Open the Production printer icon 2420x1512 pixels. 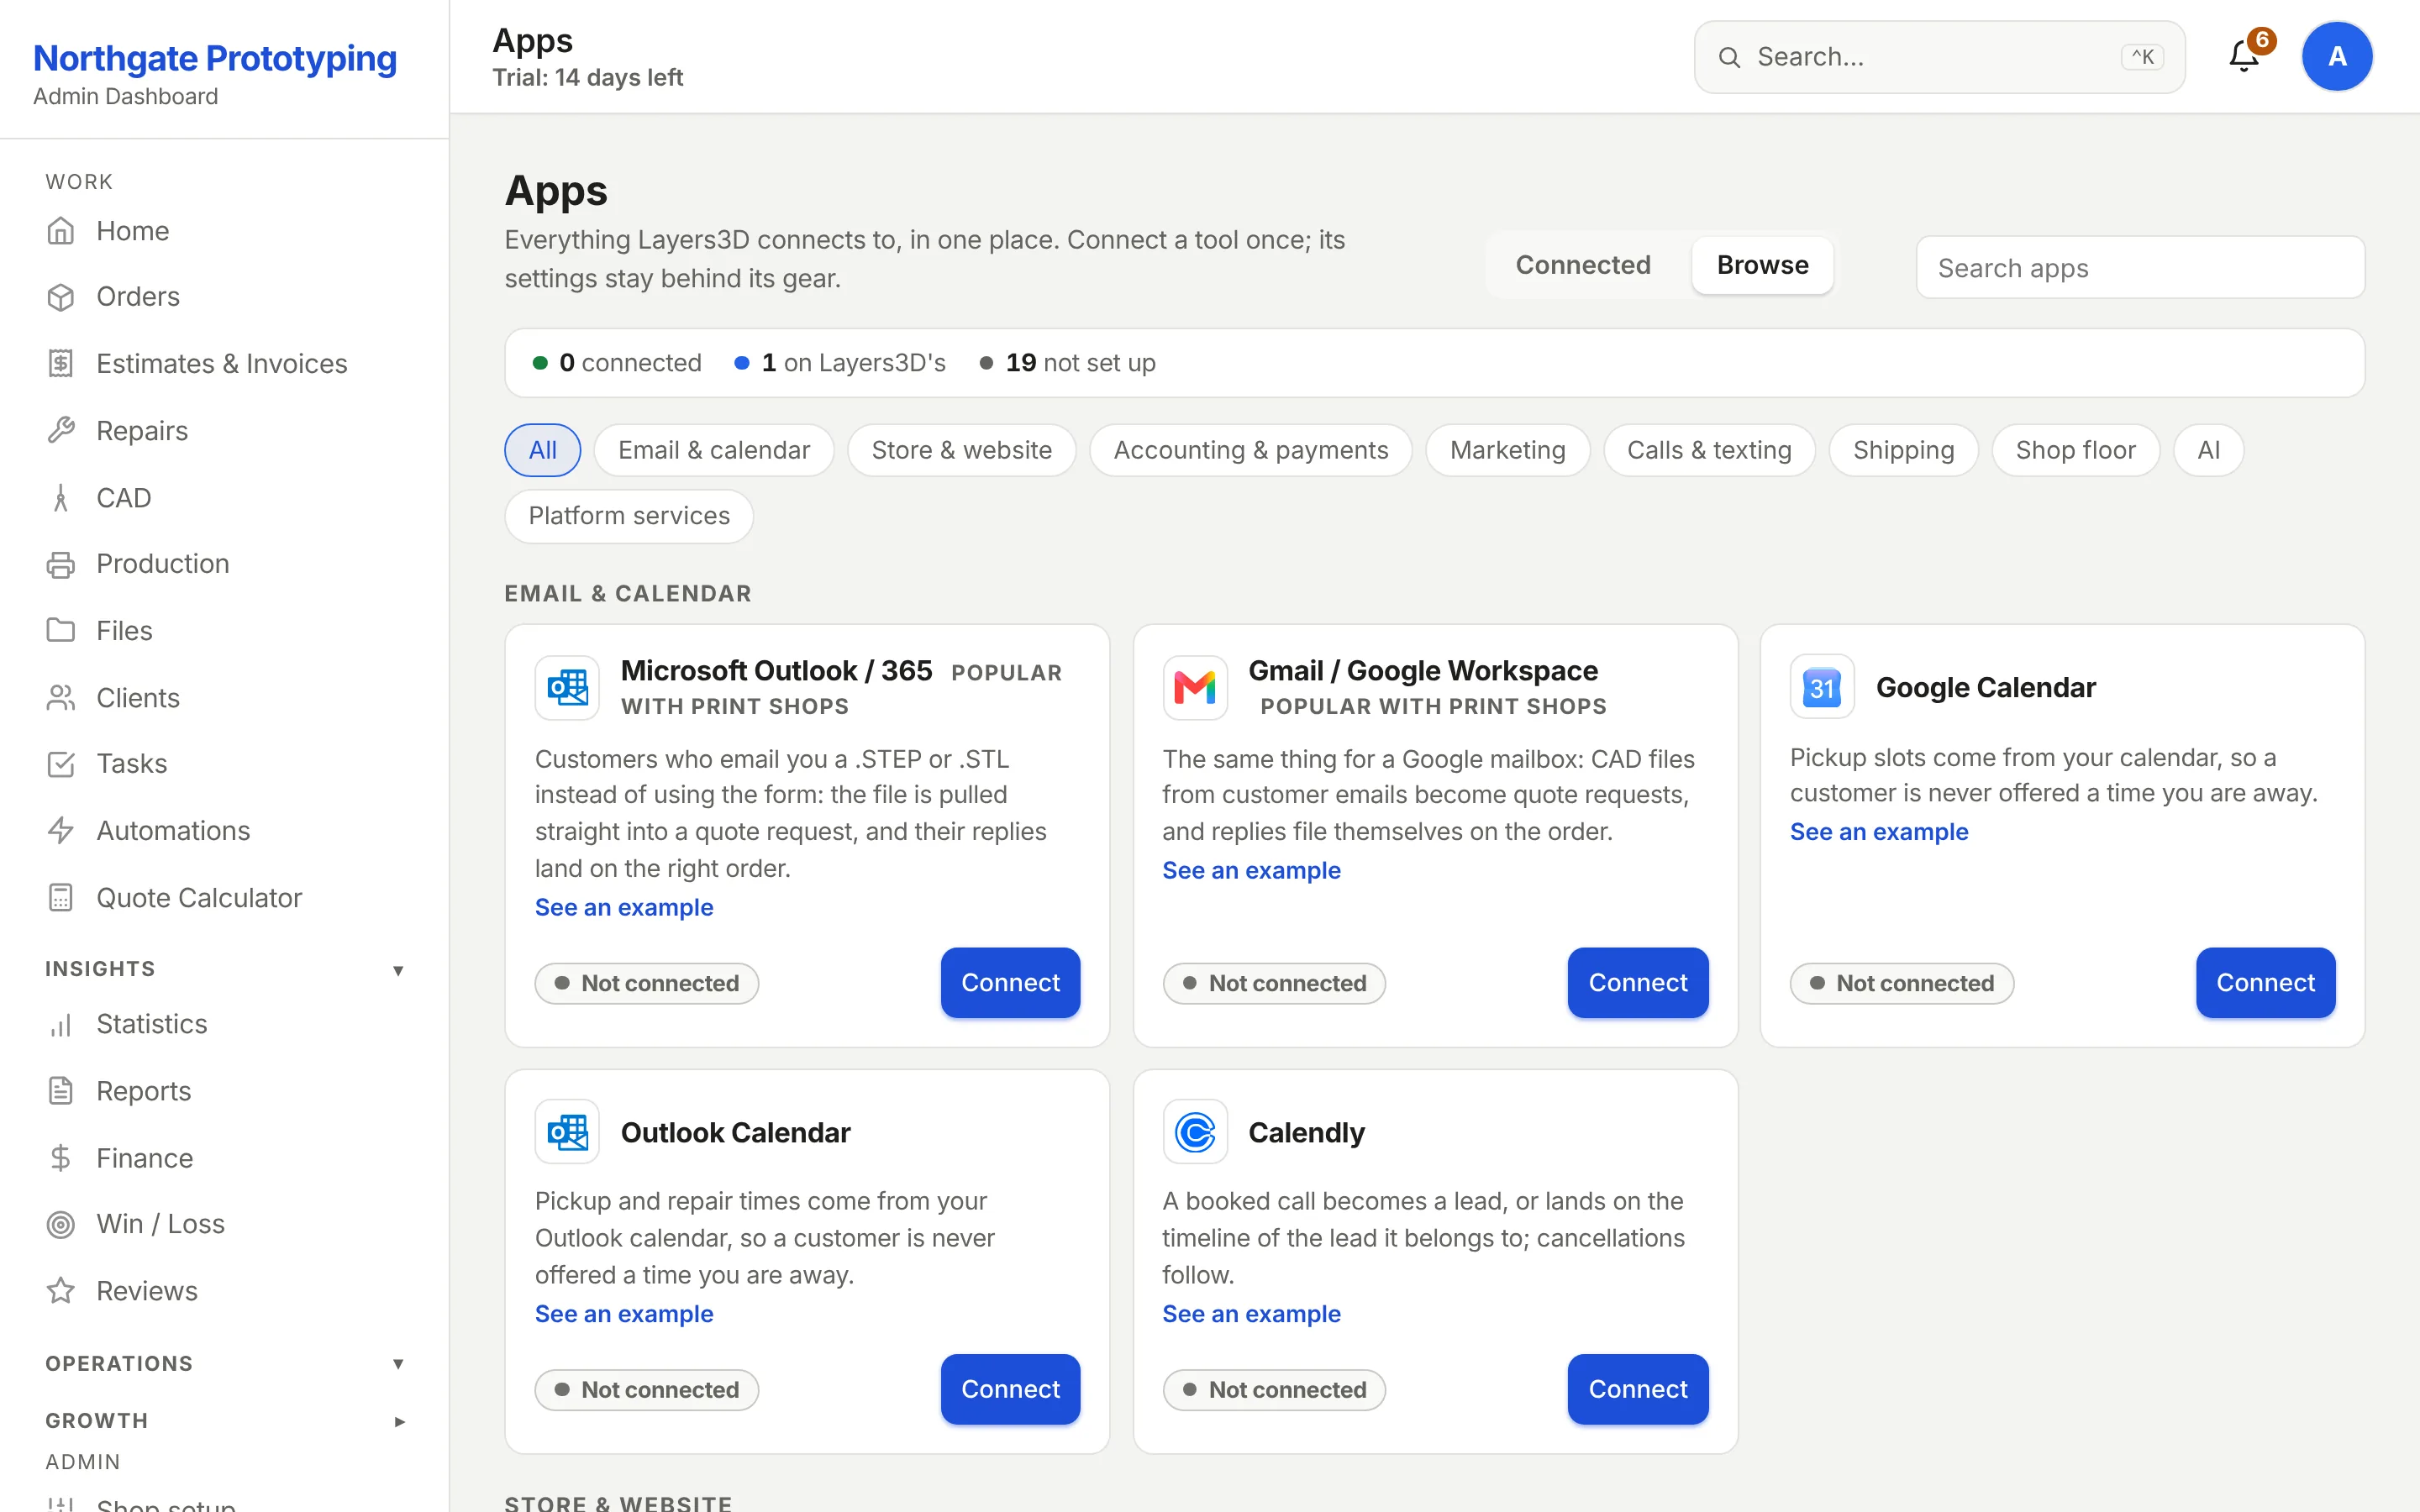coord(61,564)
